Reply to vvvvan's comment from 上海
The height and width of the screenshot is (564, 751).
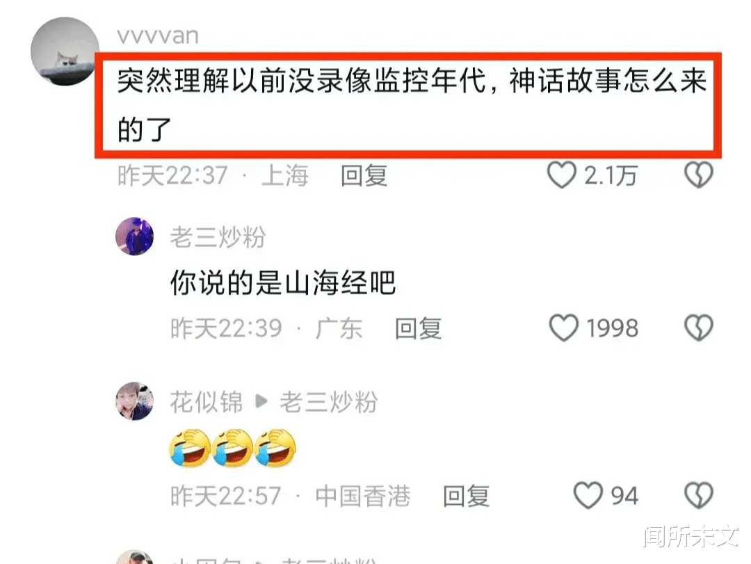pyautogui.click(x=364, y=175)
